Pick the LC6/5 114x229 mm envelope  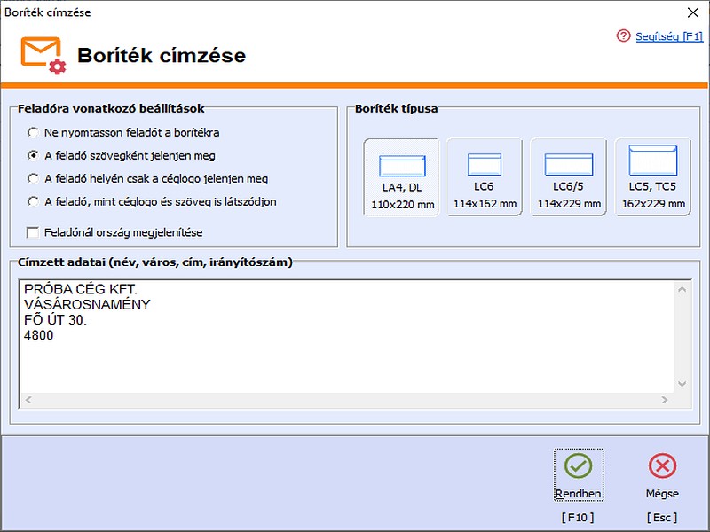pos(568,178)
